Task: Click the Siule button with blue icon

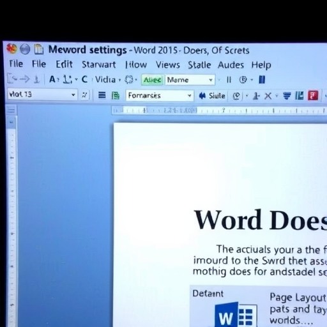Action: [x=212, y=96]
